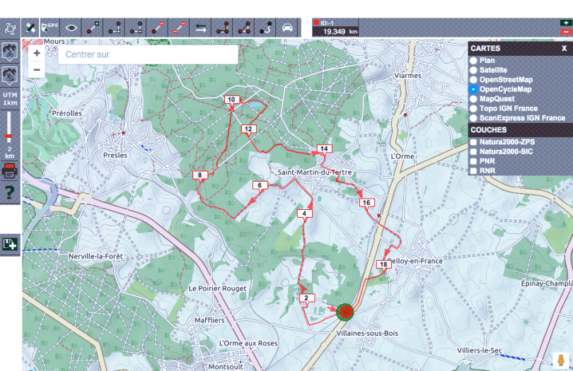
Task: Click the green plus button at top right
Action: [x=565, y=23]
